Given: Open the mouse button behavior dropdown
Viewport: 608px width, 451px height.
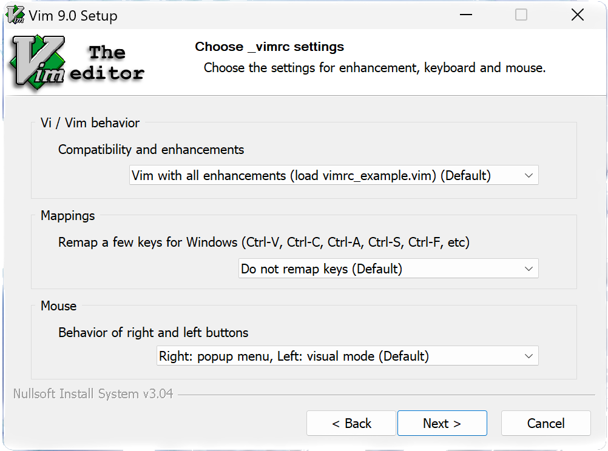Looking at the screenshot, I should click(346, 356).
